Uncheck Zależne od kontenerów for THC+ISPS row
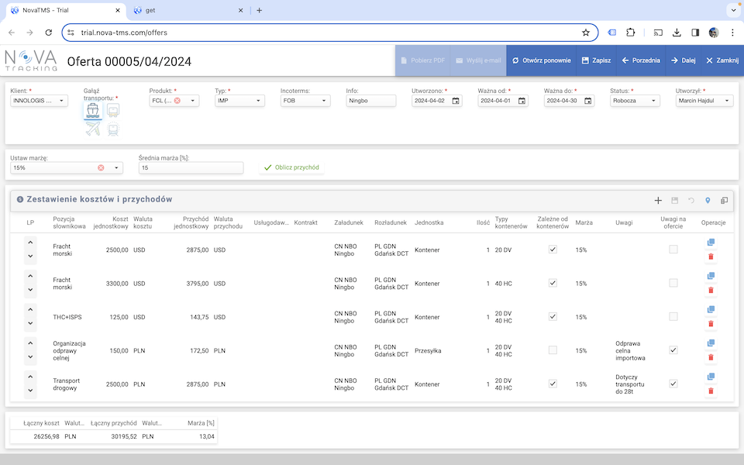The image size is (744, 465). (x=553, y=316)
